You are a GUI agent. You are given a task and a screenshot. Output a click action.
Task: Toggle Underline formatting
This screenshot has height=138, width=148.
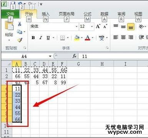click(48, 38)
